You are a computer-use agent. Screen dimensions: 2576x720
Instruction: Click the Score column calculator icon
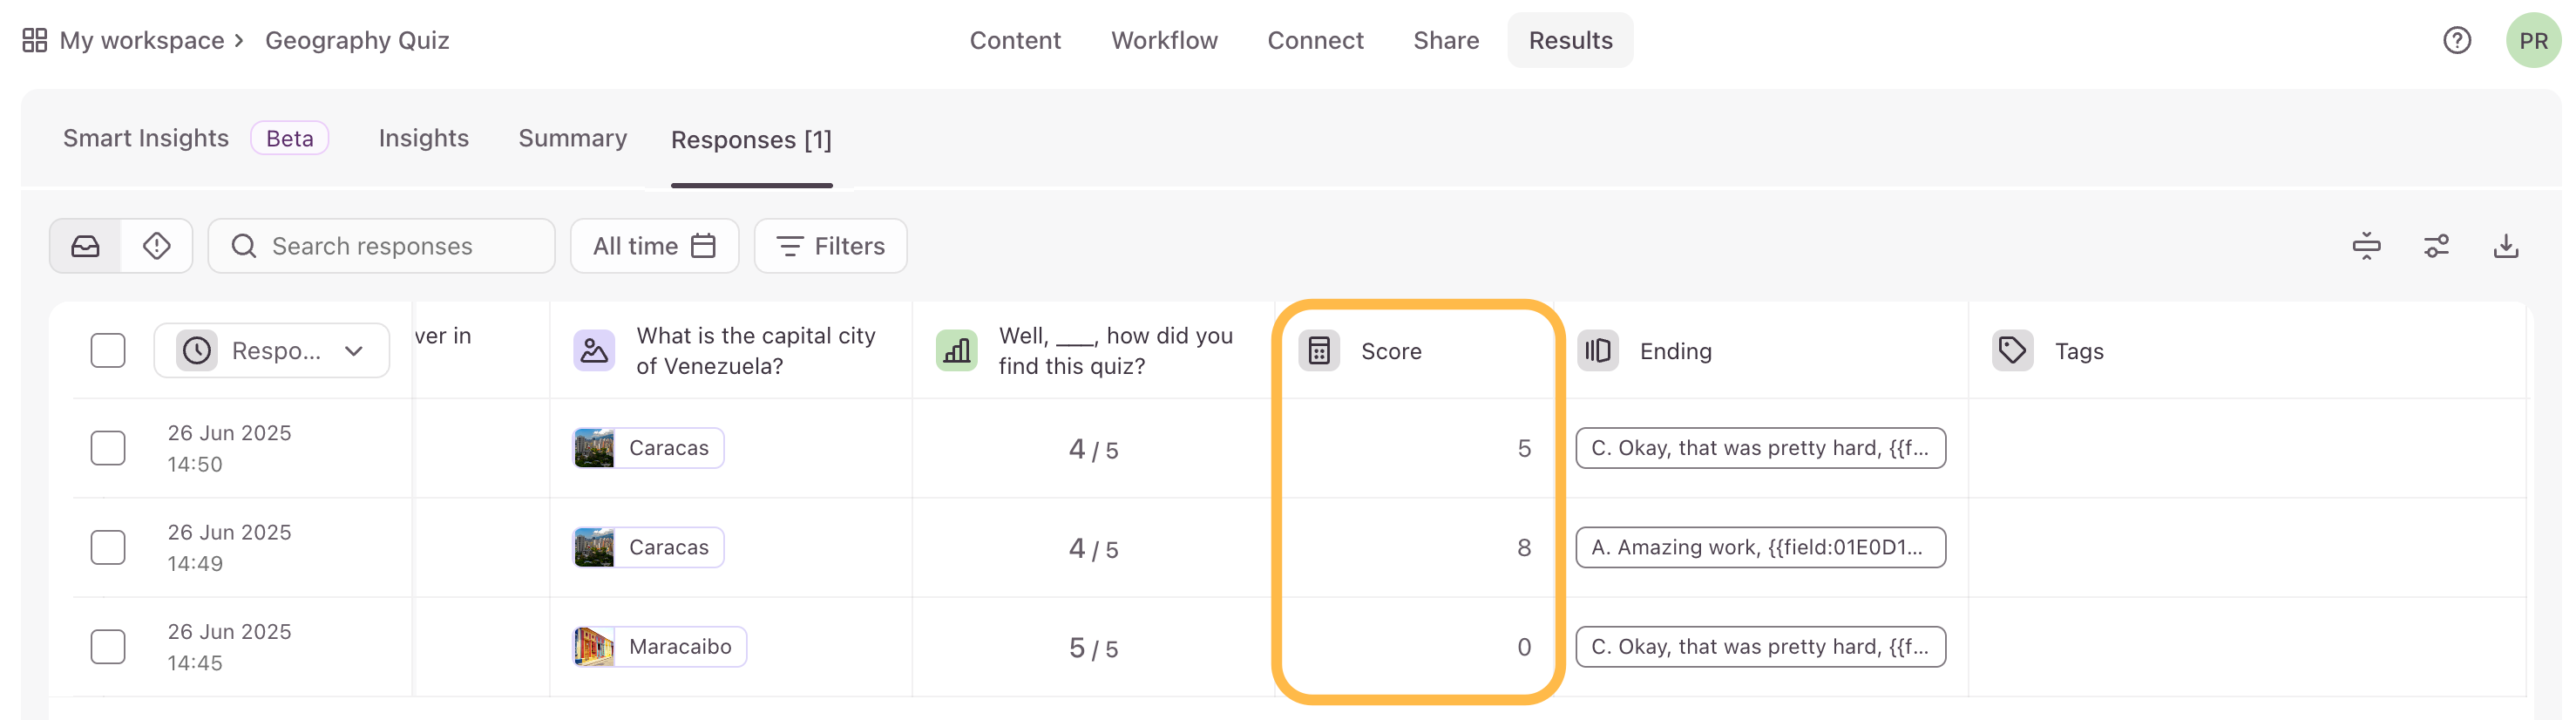click(x=1319, y=351)
